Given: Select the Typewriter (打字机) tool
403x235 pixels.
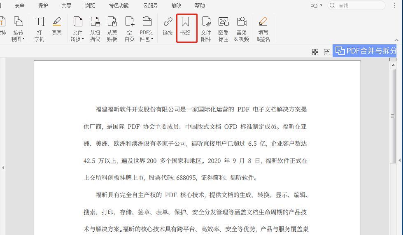Looking at the screenshot, I should [x=40, y=28].
